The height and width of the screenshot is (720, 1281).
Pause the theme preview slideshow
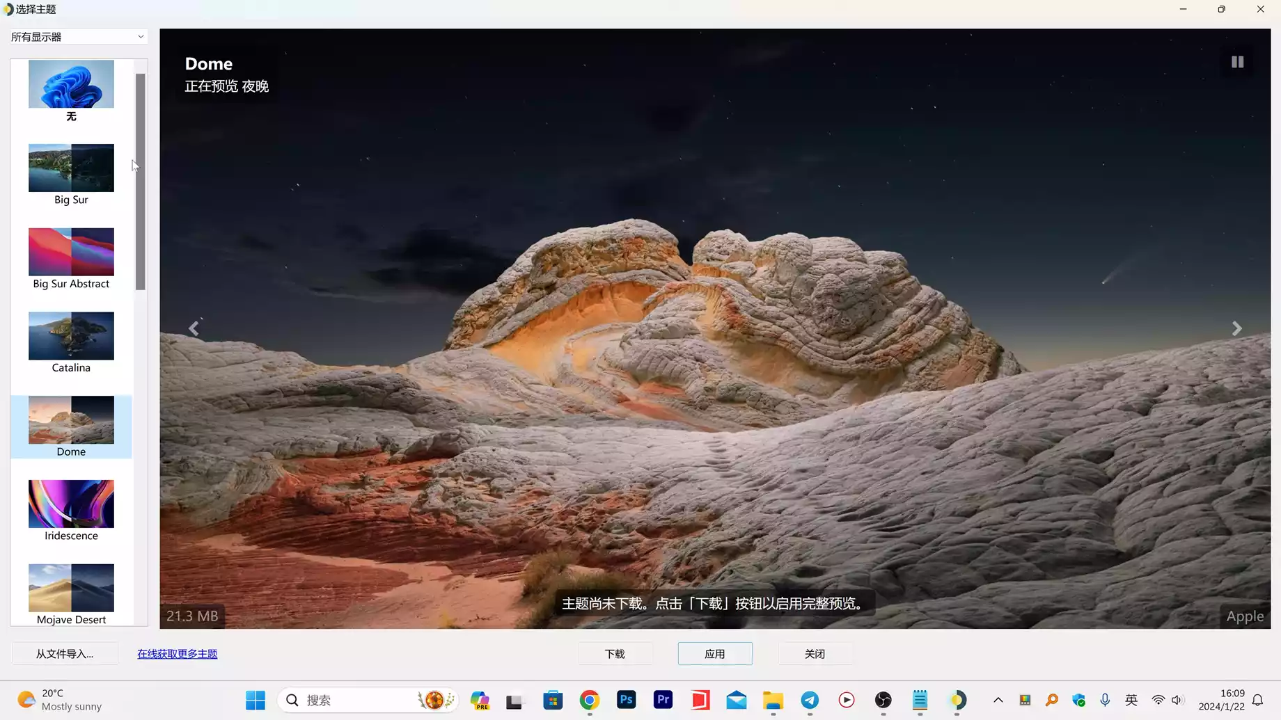(x=1237, y=62)
